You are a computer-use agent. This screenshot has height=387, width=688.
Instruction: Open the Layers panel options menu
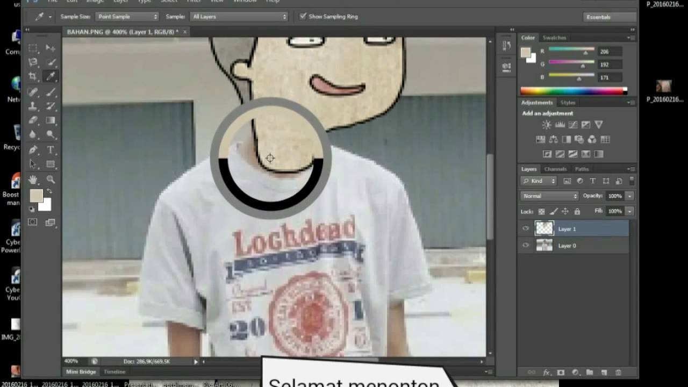click(630, 169)
